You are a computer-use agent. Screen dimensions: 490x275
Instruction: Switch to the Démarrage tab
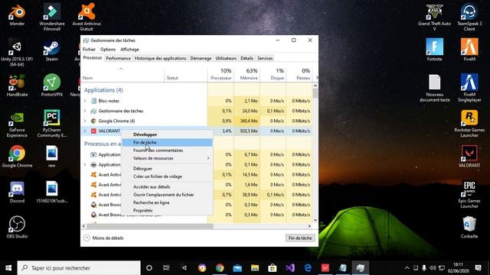201,58
